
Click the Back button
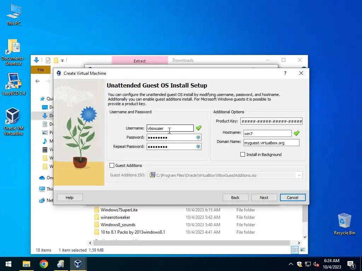(x=235, y=198)
